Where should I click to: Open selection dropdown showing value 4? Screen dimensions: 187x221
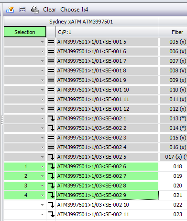pyautogui.click(x=42, y=196)
